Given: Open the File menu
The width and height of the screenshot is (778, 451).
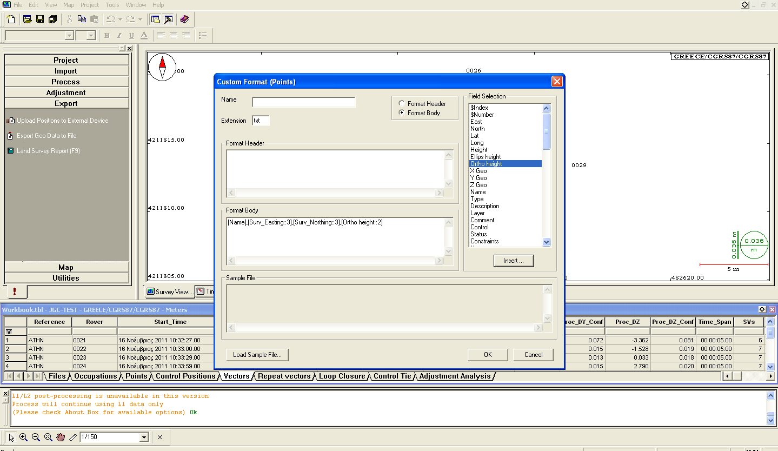Looking at the screenshot, I should pos(18,5).
